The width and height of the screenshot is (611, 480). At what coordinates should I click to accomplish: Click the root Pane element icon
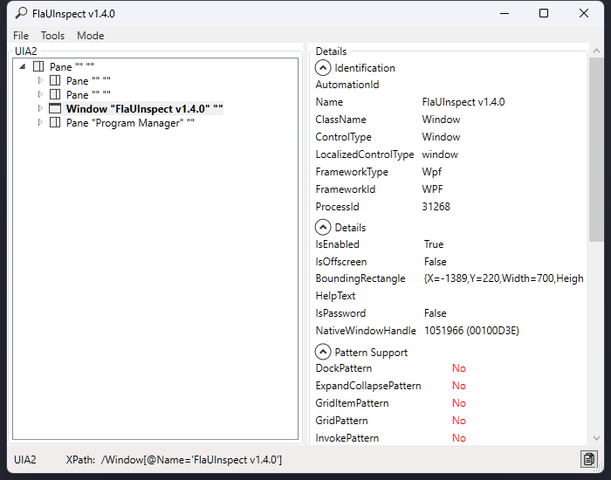[x=38, y=66]
